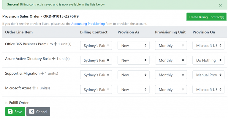228x119 pixels.
Task: Click the Create Billing Contract(s) button
Action: click(x=206, y=17)
